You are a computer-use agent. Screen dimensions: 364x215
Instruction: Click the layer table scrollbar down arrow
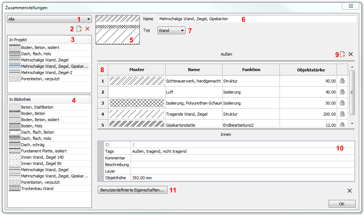(x=352, y=124)
